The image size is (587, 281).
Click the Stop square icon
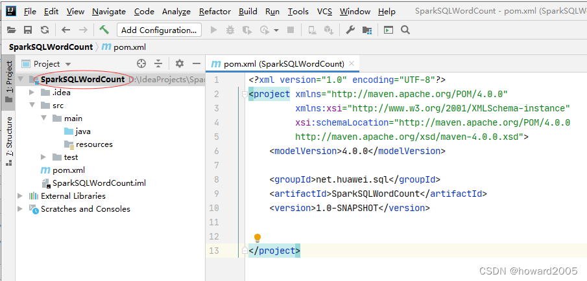(291, 30)
